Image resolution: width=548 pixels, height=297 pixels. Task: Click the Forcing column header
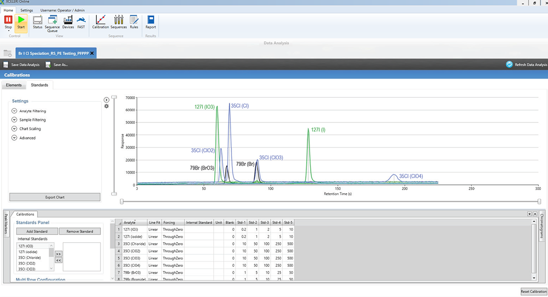click(x=173, y=223)
